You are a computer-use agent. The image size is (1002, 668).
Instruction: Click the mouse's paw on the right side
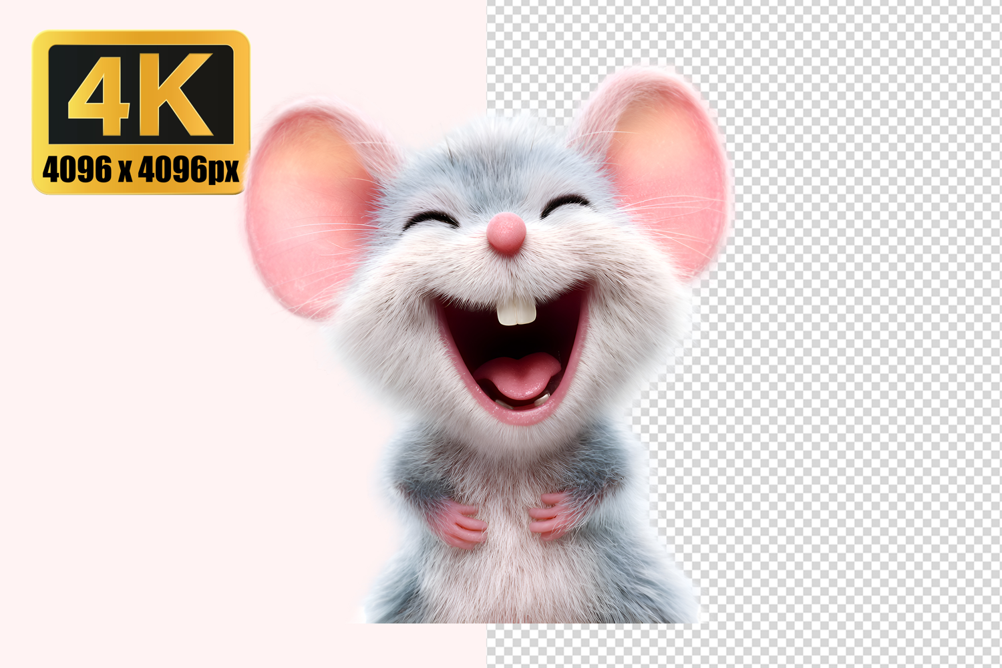(x=549, y=516)
